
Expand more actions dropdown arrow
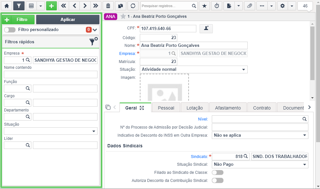pos(272,6)
